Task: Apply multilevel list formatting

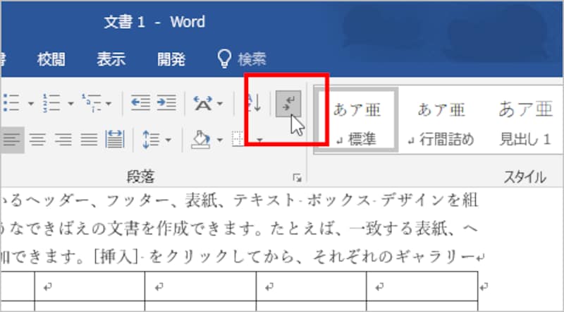Action: (x=92, y=104)
